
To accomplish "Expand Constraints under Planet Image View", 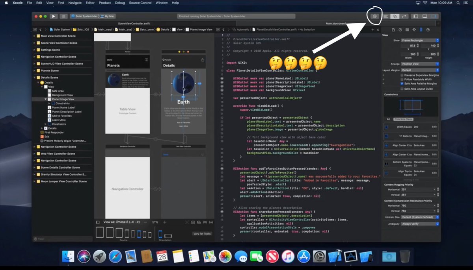I will pyautogui.click(x=49, y=104).
